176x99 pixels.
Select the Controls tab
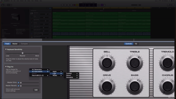129,44
